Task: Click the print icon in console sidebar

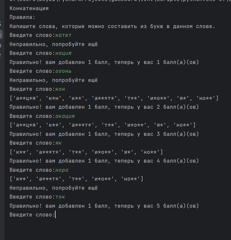Action: point(1,45)
